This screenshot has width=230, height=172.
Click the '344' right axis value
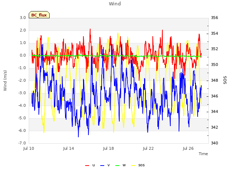point(215,111)
